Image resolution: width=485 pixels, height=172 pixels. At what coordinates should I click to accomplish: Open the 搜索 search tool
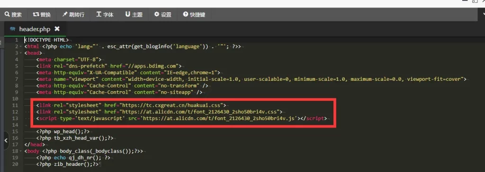click(x=13, y=15)
